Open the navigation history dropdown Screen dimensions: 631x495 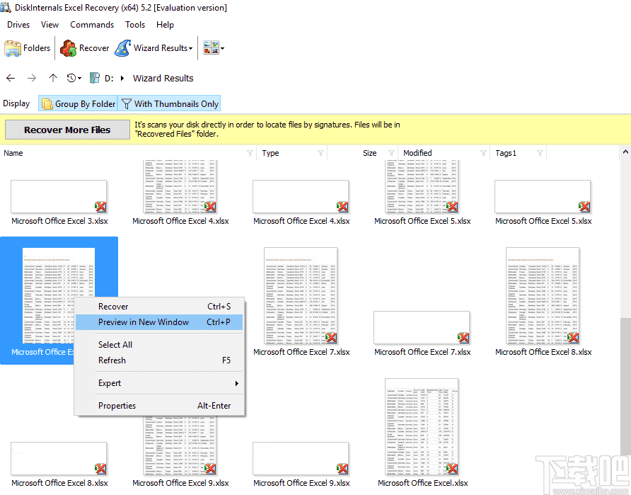[74, 78]
